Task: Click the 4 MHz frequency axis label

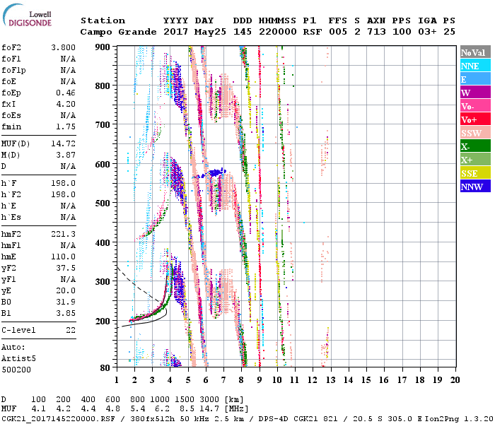Action: 170,380
